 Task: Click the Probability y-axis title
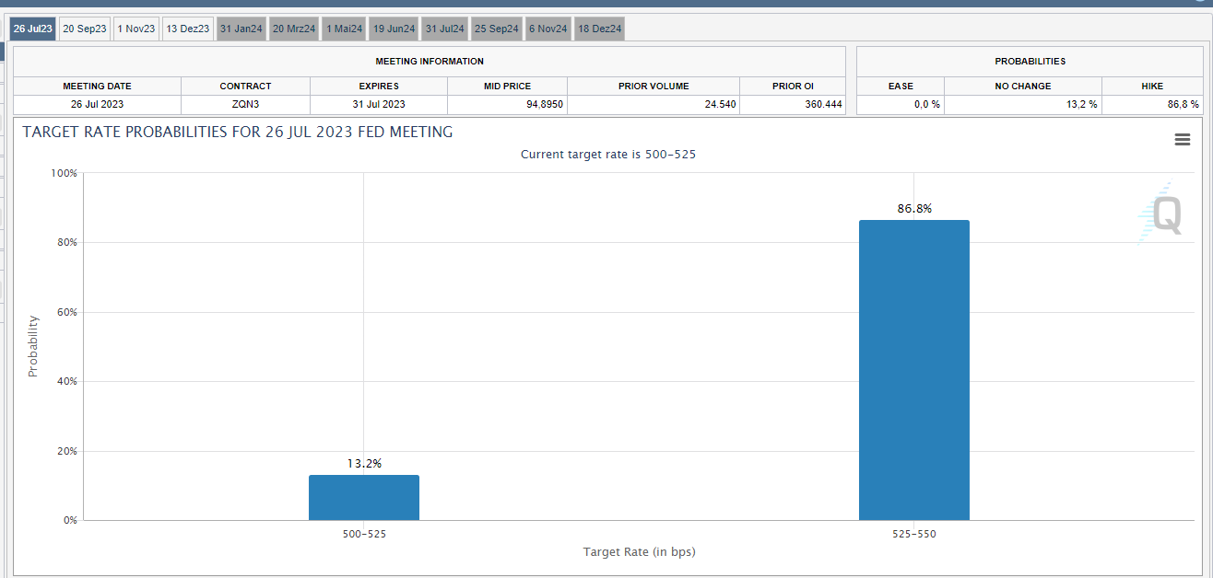(33, 346)
